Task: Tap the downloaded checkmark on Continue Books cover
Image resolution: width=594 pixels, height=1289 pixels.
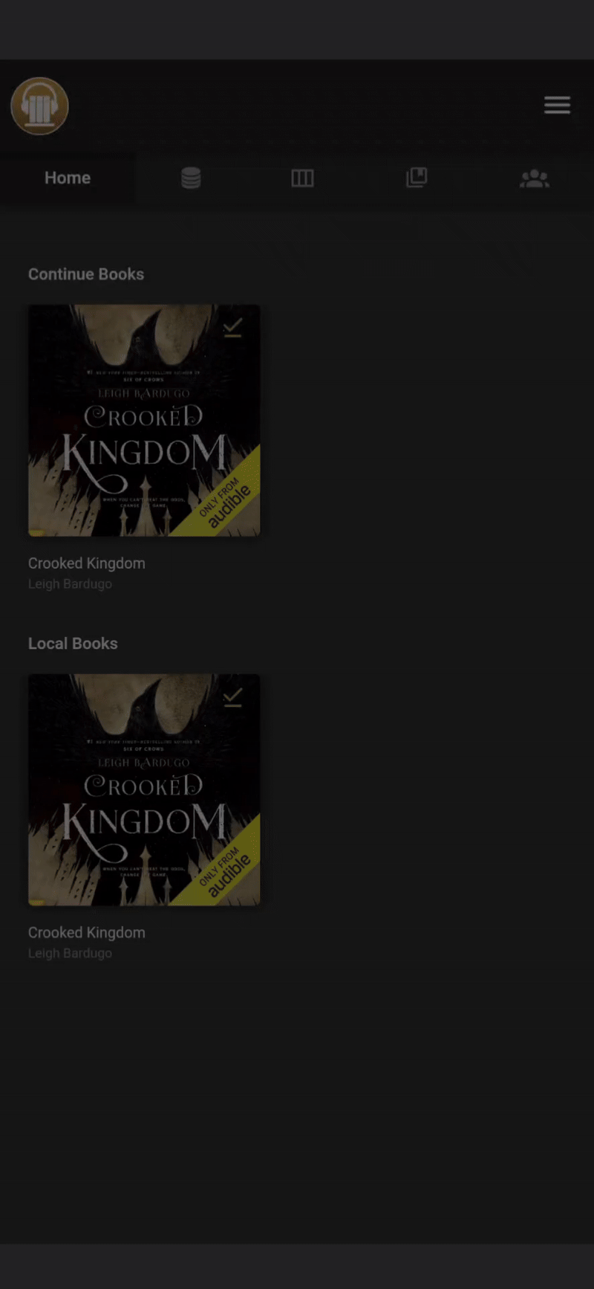Action: [x=232, y=328]
